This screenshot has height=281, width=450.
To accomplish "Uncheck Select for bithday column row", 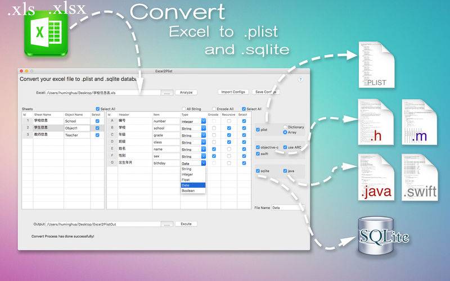I will coord(244,163).
